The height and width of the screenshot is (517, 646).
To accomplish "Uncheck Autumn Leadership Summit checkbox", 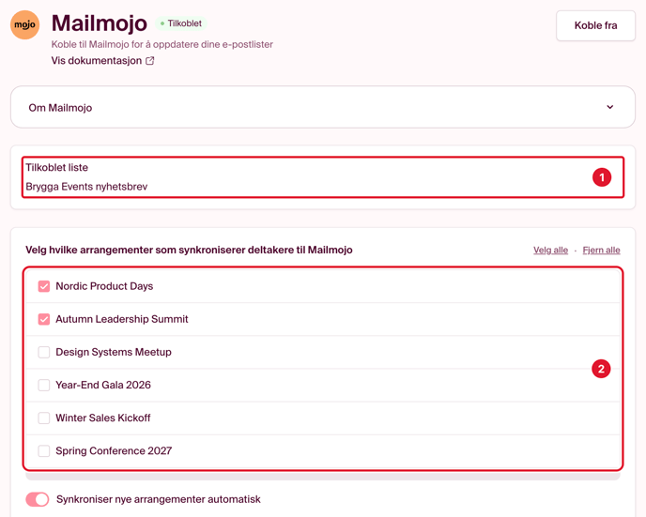I will click(44, 319).
